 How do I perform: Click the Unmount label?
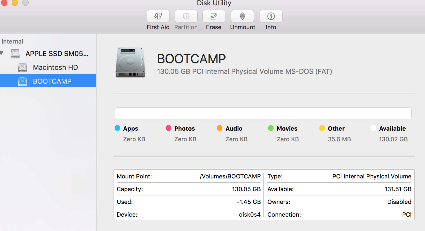[242, 27]
